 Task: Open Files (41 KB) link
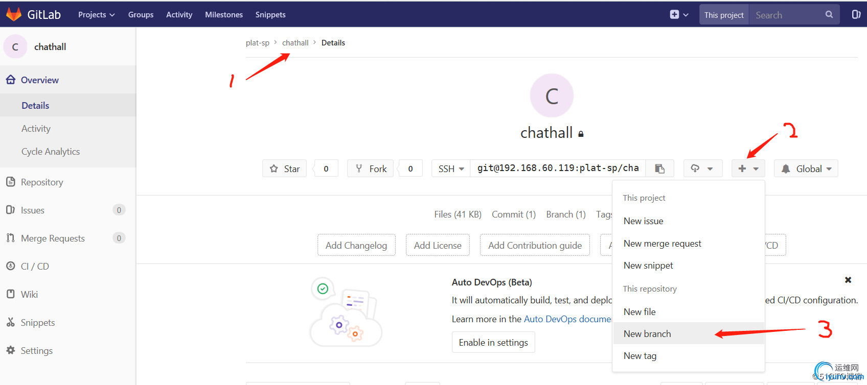click(x=458, y=214)
